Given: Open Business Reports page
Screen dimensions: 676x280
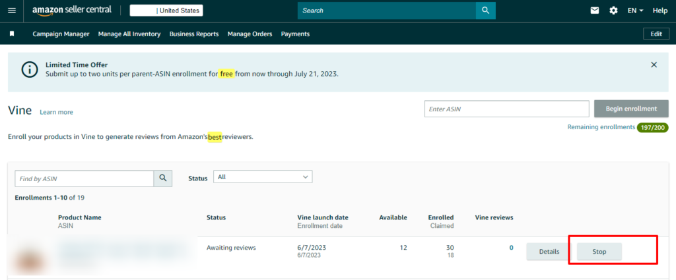Looking at the screenshot, I should (193, 34).
